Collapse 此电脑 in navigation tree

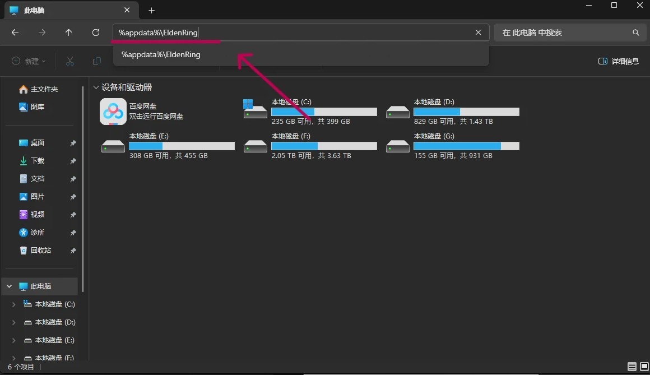(9, 286)
